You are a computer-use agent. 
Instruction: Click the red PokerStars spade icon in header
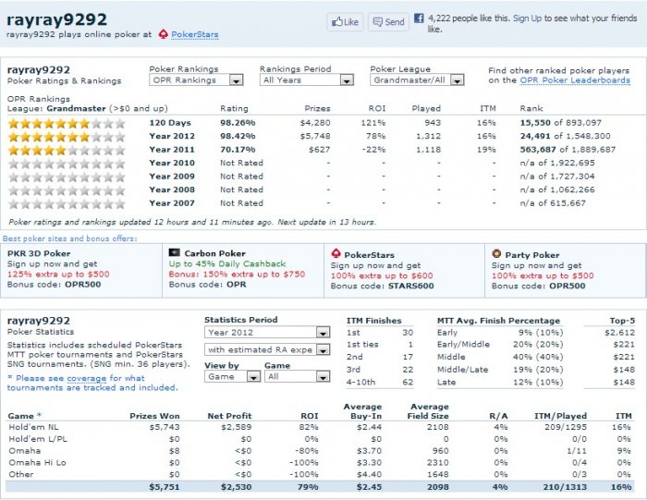pyautogui.click(x=164, y=34)
